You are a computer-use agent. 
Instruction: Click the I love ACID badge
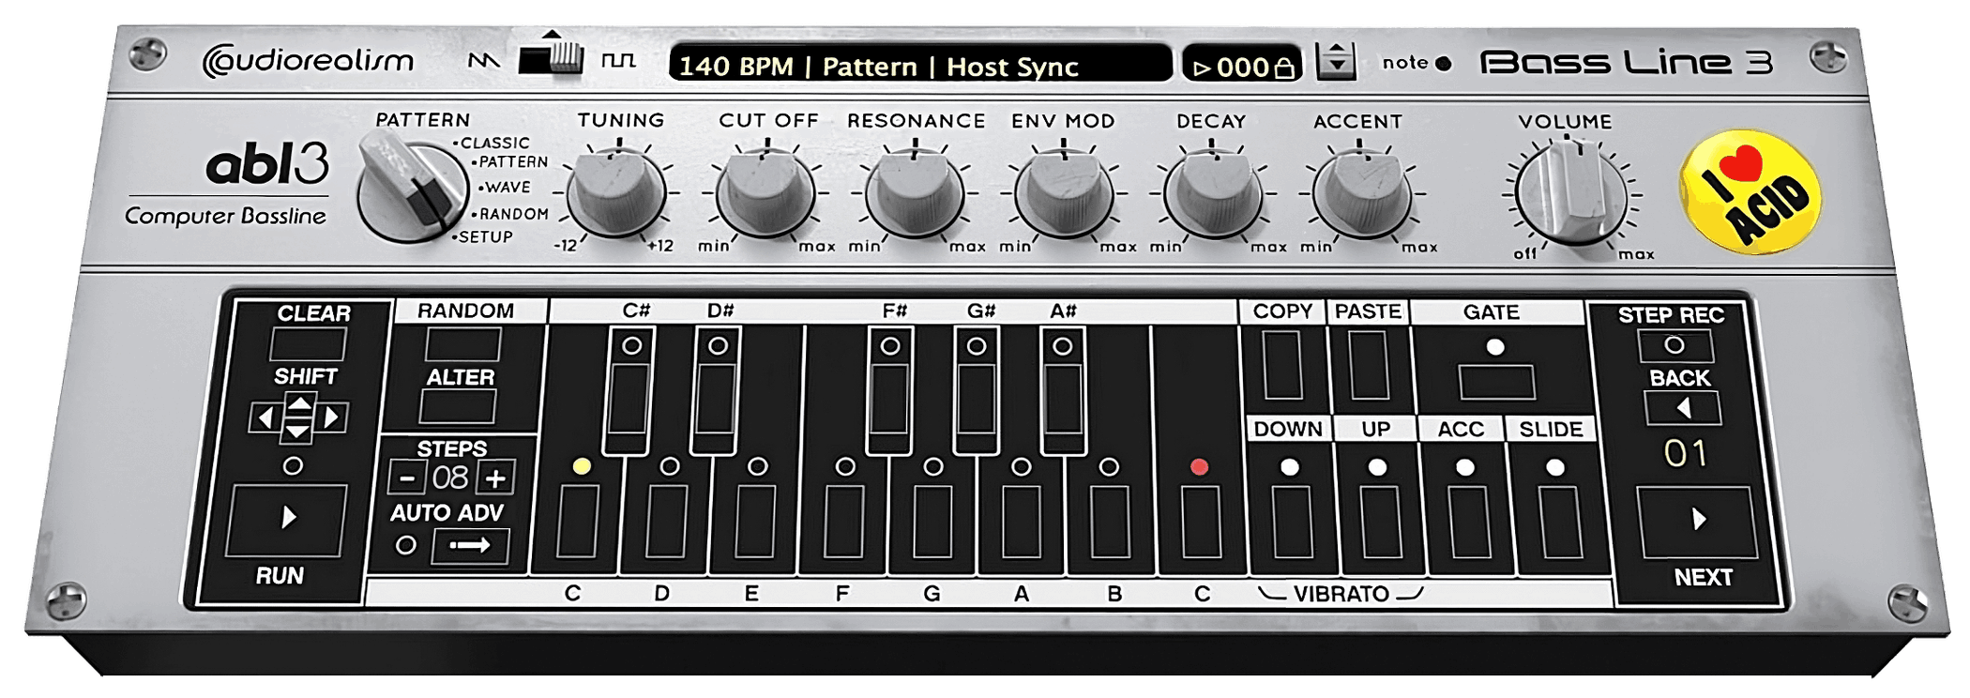(x=1749, y=192)
